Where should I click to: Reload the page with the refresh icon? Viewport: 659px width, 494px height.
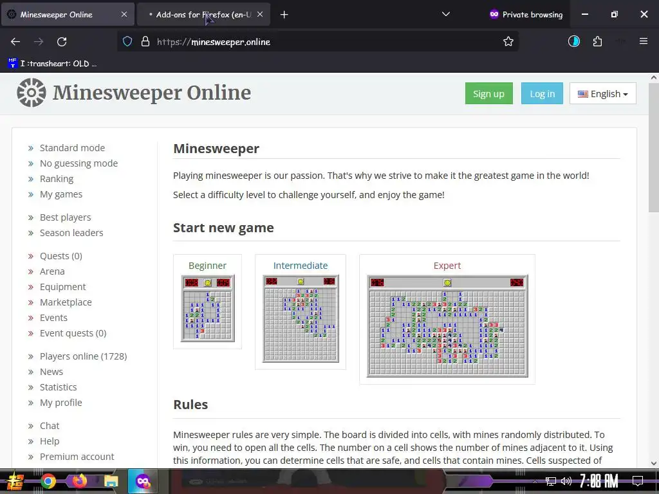coord(62,42)
